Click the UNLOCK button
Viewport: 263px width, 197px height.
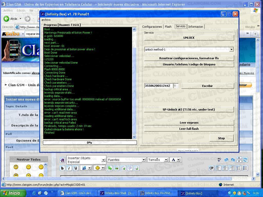[x=189, y=38]
